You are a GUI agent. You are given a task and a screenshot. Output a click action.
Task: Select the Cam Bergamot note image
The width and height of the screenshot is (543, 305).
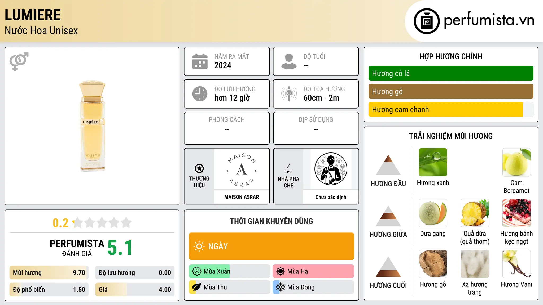(516, 162)
